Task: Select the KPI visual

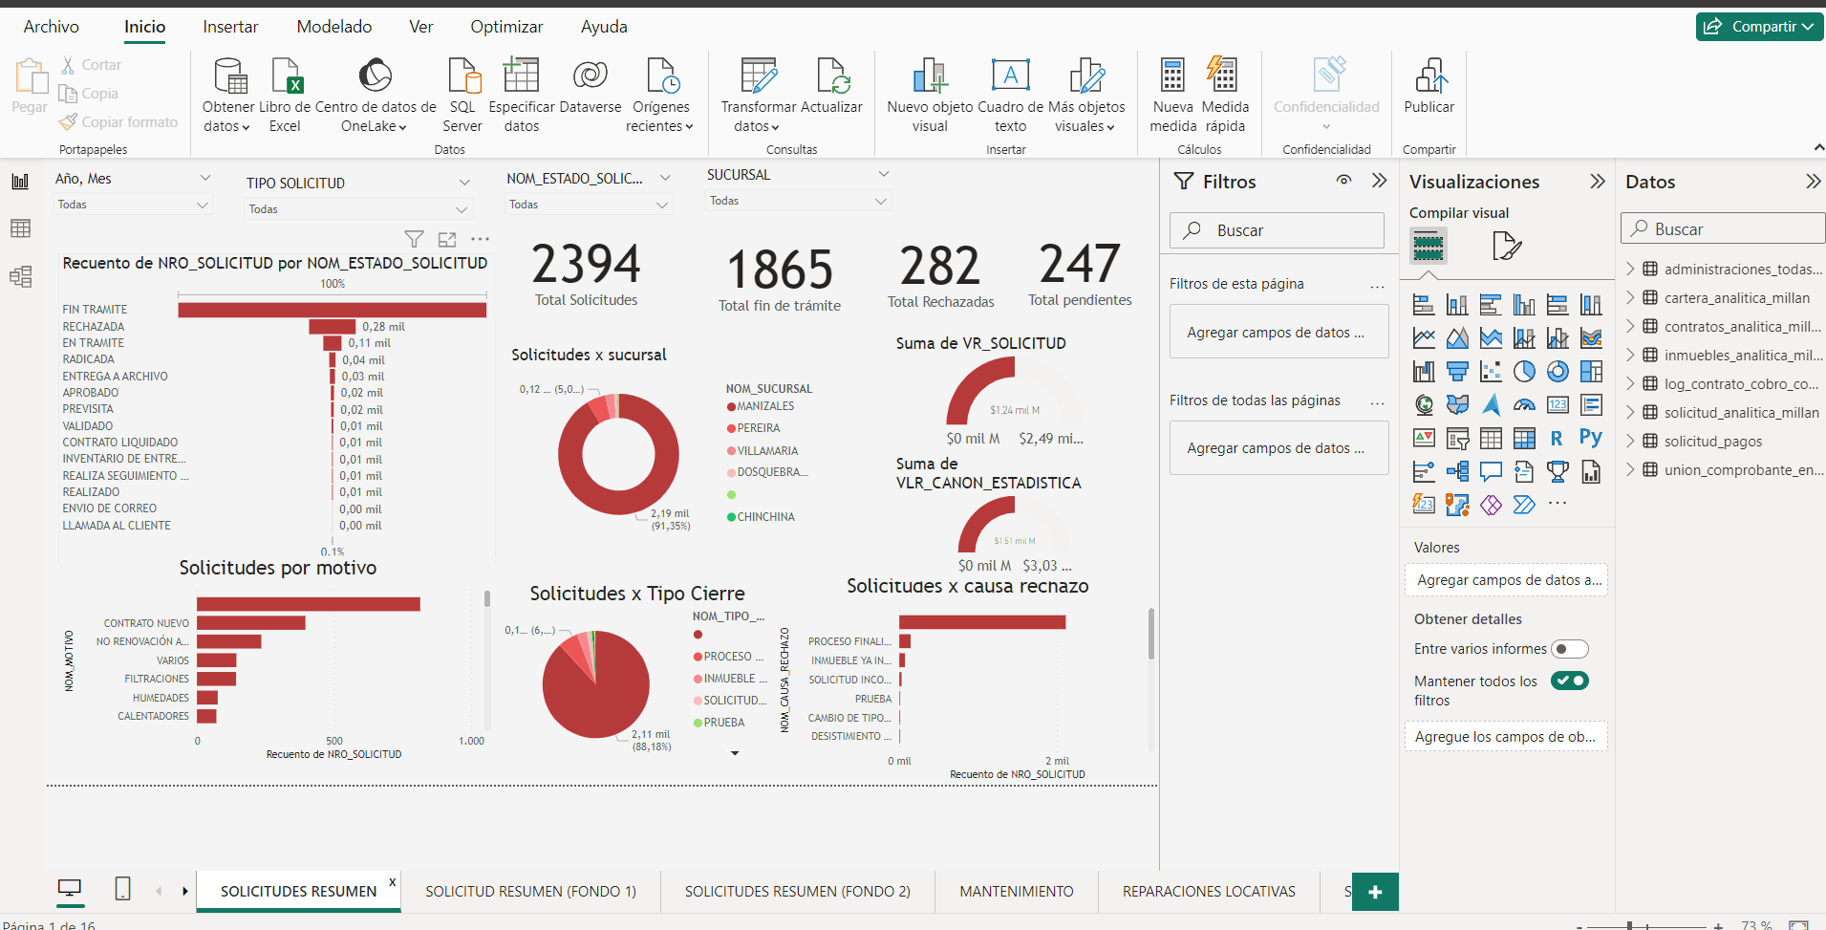Action: point(1424,439)
